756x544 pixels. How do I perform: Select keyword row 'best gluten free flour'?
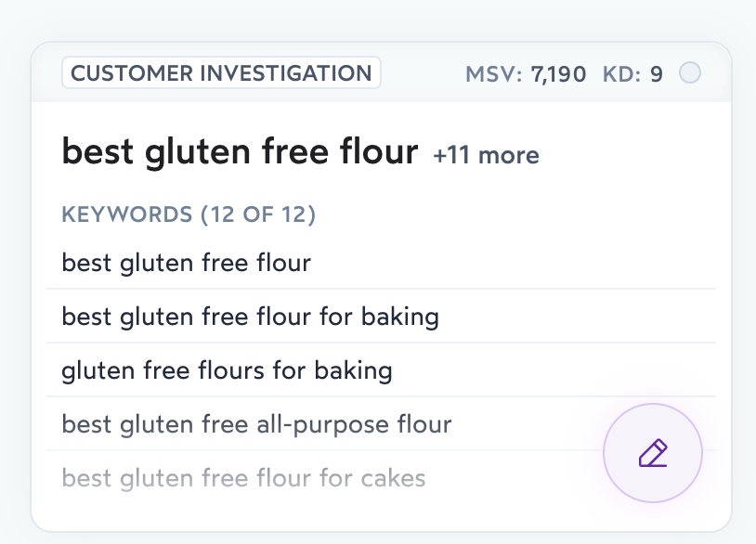[x=187, y=263]
